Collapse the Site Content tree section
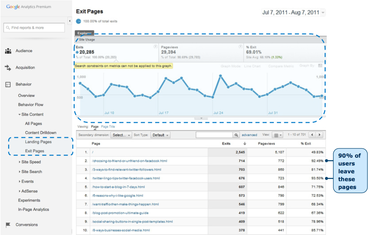Viewport: 371px width, 235px height. (19, 115)
